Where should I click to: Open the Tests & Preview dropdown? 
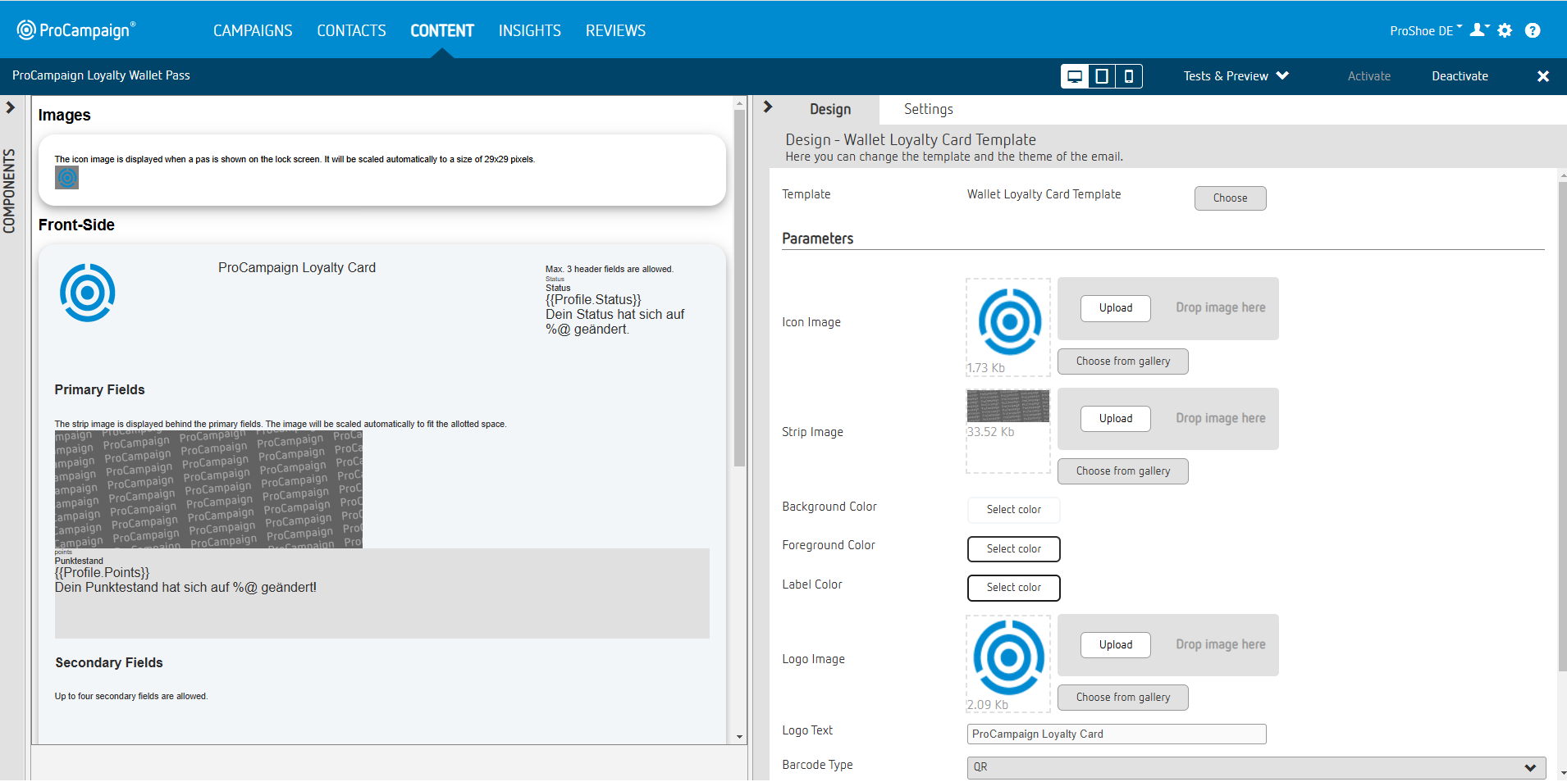pos(1236,76)
